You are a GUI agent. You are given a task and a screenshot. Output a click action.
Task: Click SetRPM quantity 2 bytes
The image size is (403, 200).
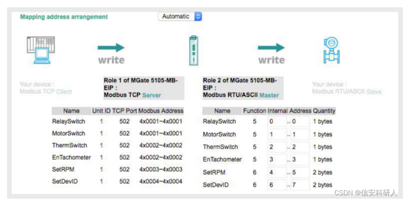323,172
